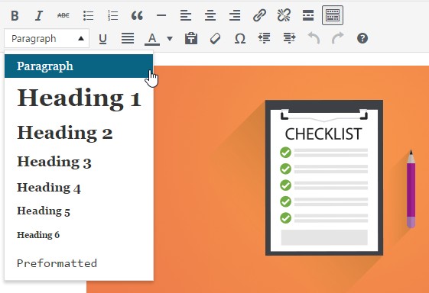Apply blockquote formatting
429x293 pixels.
tap(137, 15)
